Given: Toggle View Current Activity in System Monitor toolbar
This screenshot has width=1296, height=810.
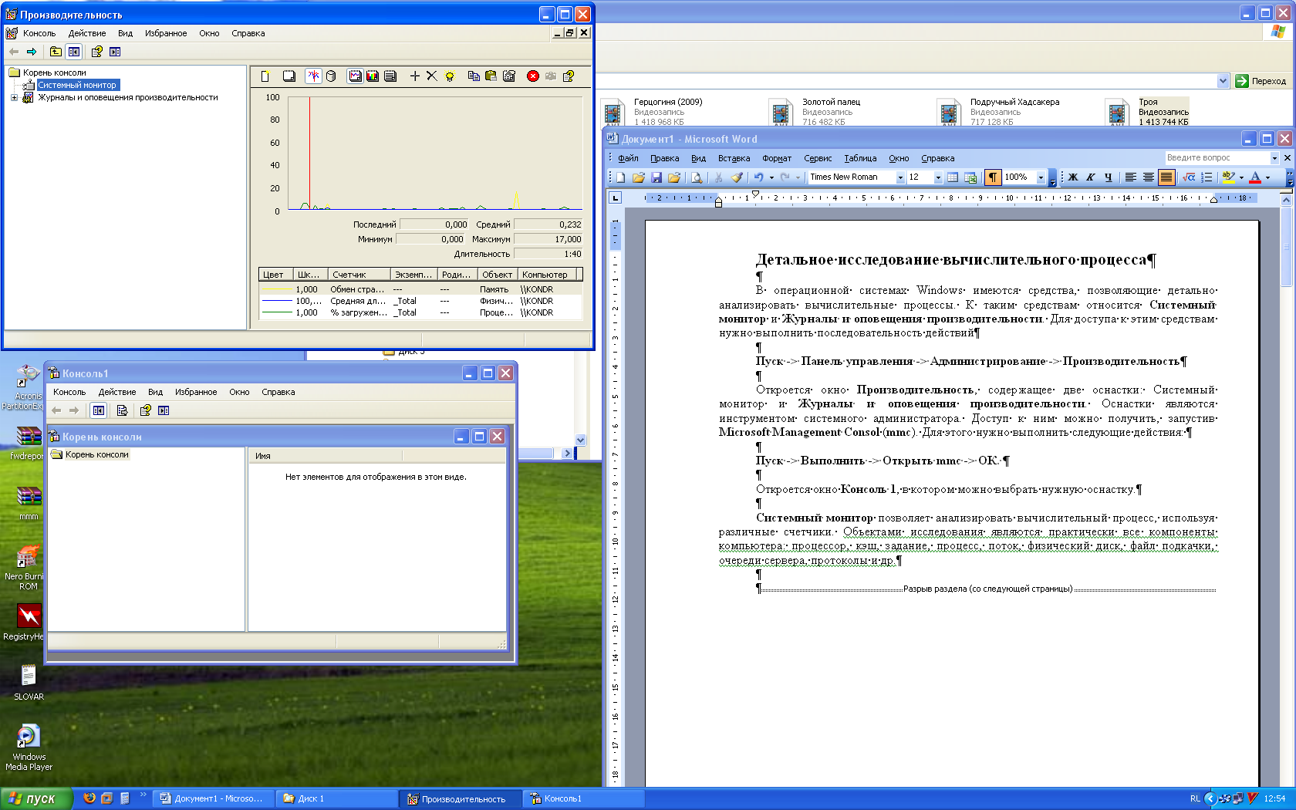Looking at the screenshot, I should 312,76.
